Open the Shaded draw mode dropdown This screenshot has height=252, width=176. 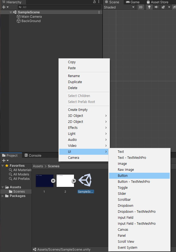click(x=119, y=7)
